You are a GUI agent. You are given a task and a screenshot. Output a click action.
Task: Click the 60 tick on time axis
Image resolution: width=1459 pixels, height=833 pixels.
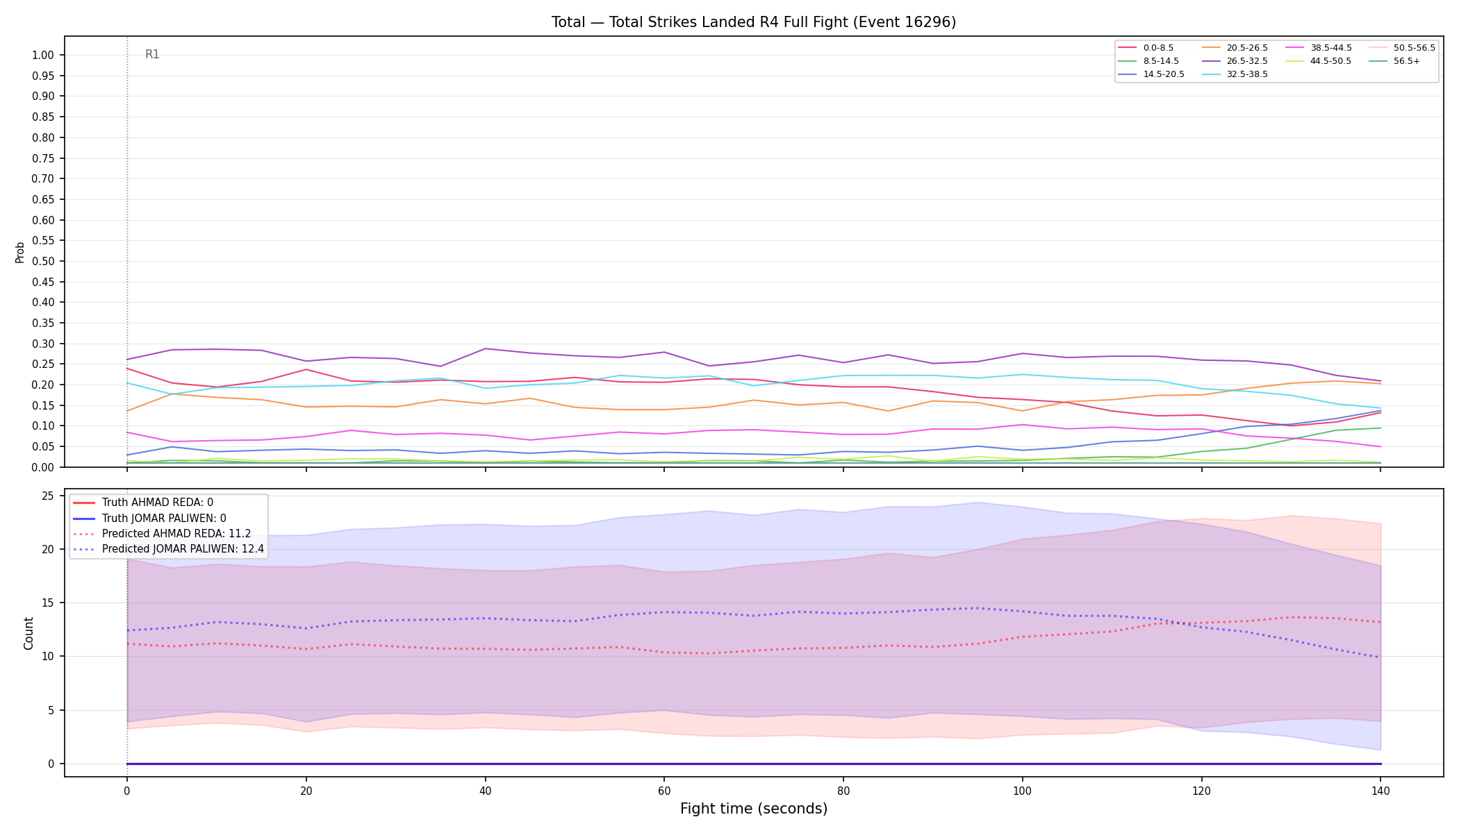[664, 791]
